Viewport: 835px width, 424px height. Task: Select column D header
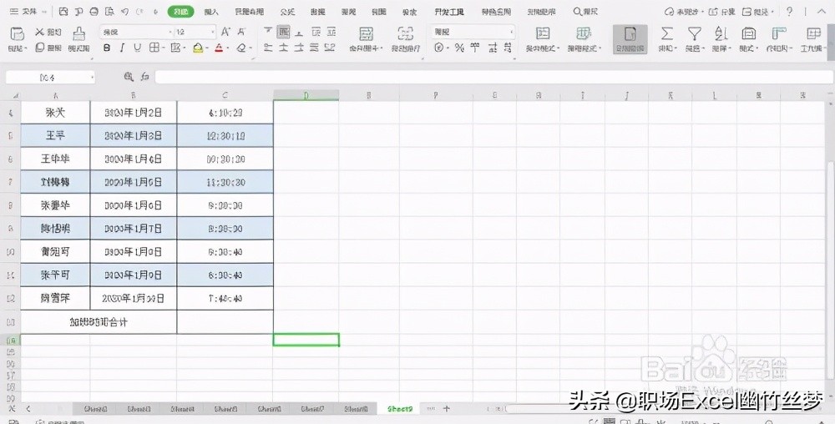coord(306,95)
